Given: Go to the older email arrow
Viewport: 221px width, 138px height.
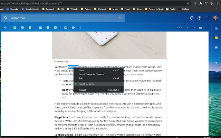Looking at the screenshot, I should pyautogui.click(x=194, y=28).
